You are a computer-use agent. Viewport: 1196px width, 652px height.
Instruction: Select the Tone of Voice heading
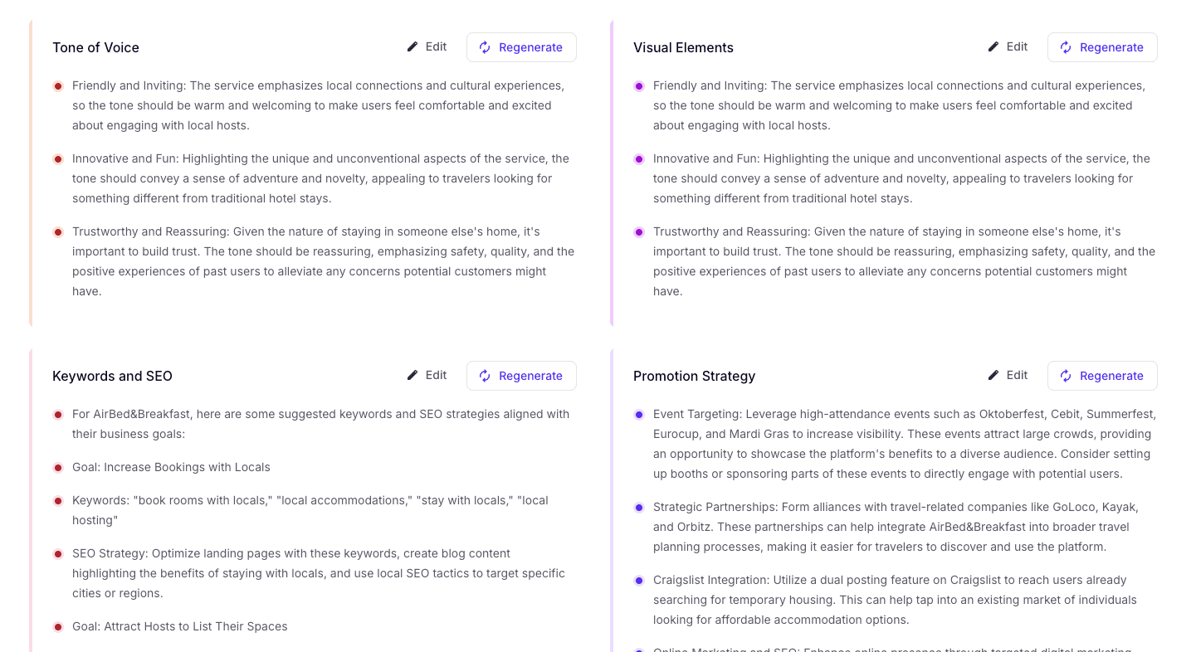[x=95, y=47]
